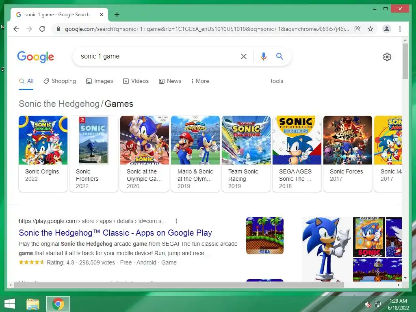
Task: Start voice search with microphone
Action: click(x=263, y=56)
